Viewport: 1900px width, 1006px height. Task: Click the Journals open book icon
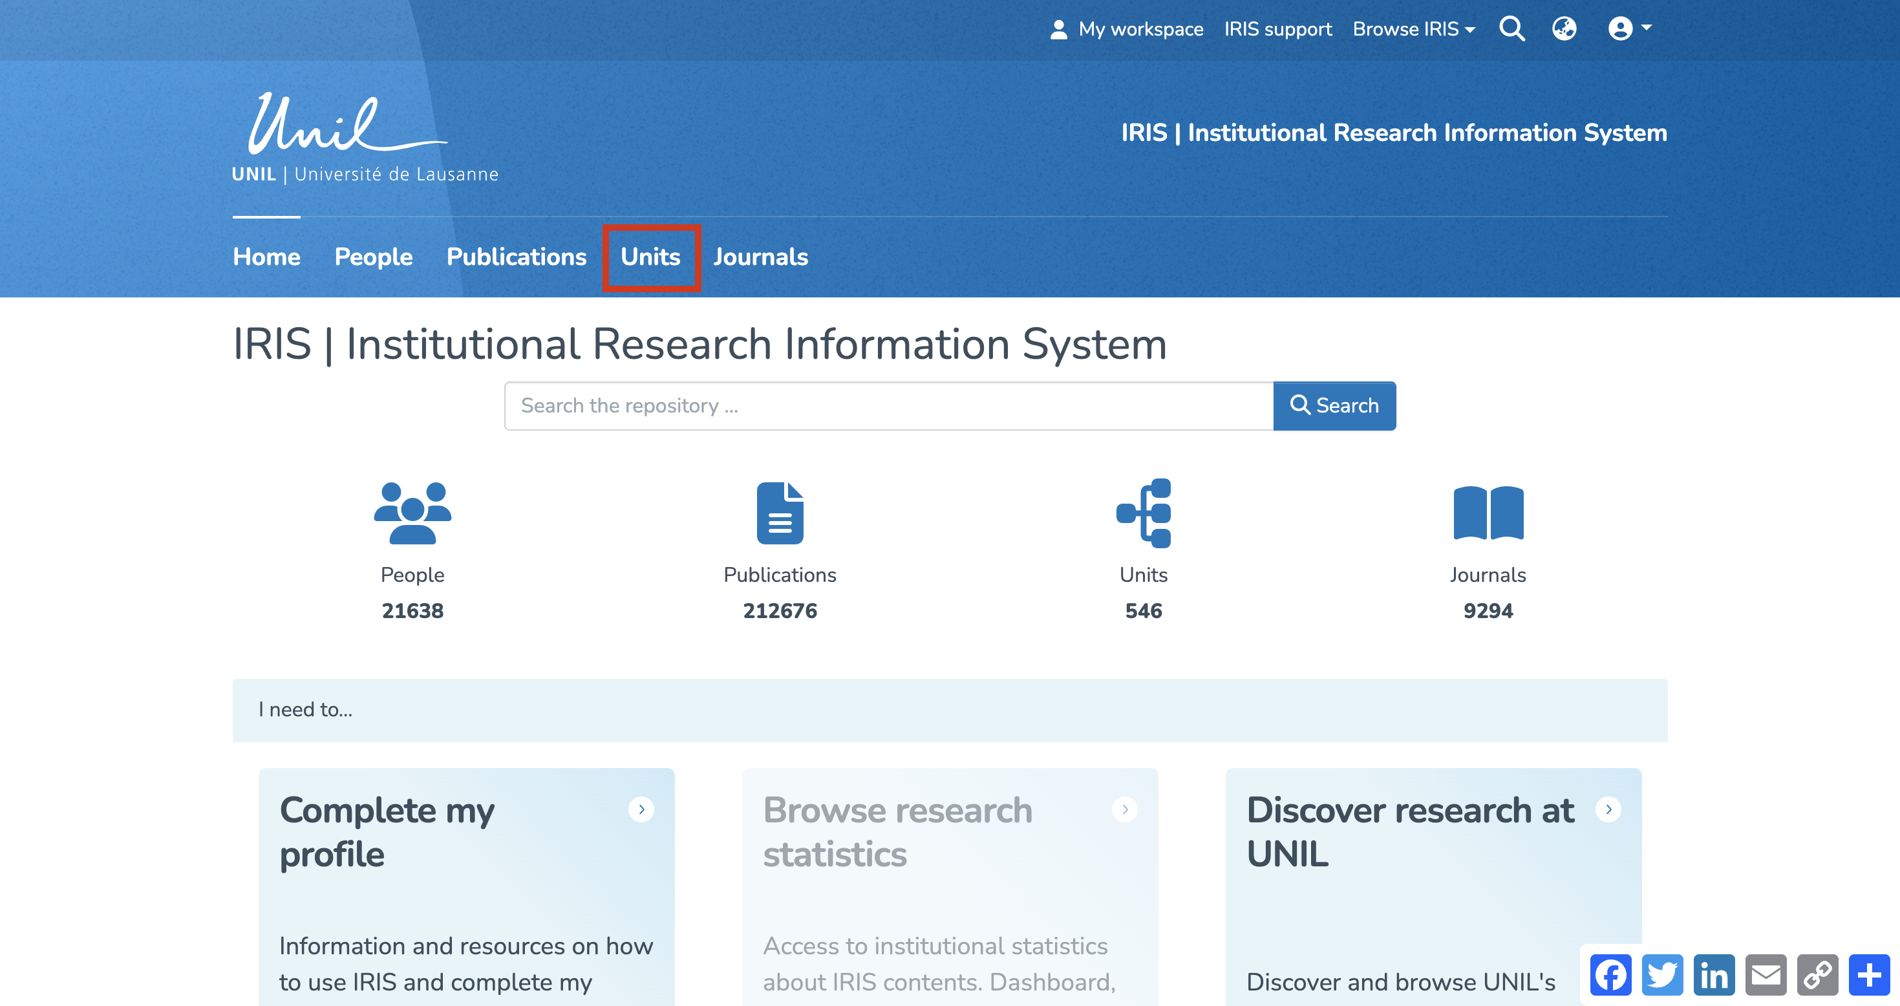pos(1488,513)
